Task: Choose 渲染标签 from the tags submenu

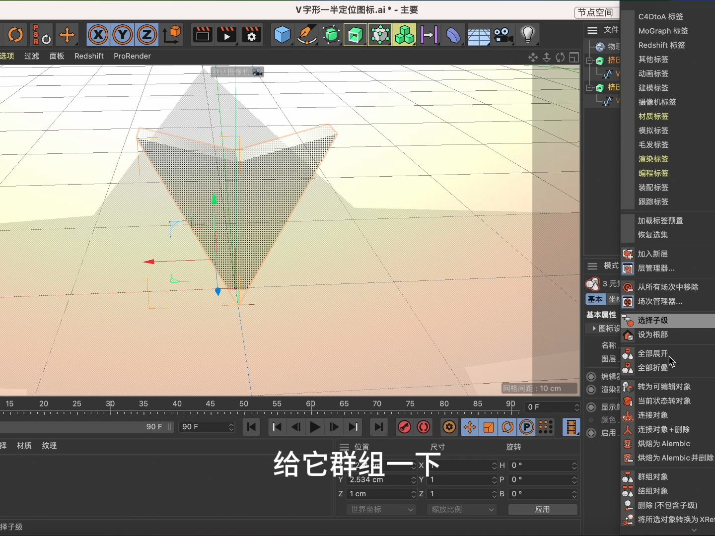Action: 652,159
